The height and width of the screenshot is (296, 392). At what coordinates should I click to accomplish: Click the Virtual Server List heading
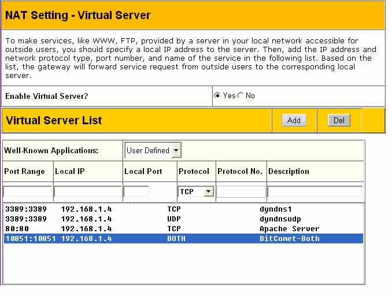pos(54,120)
